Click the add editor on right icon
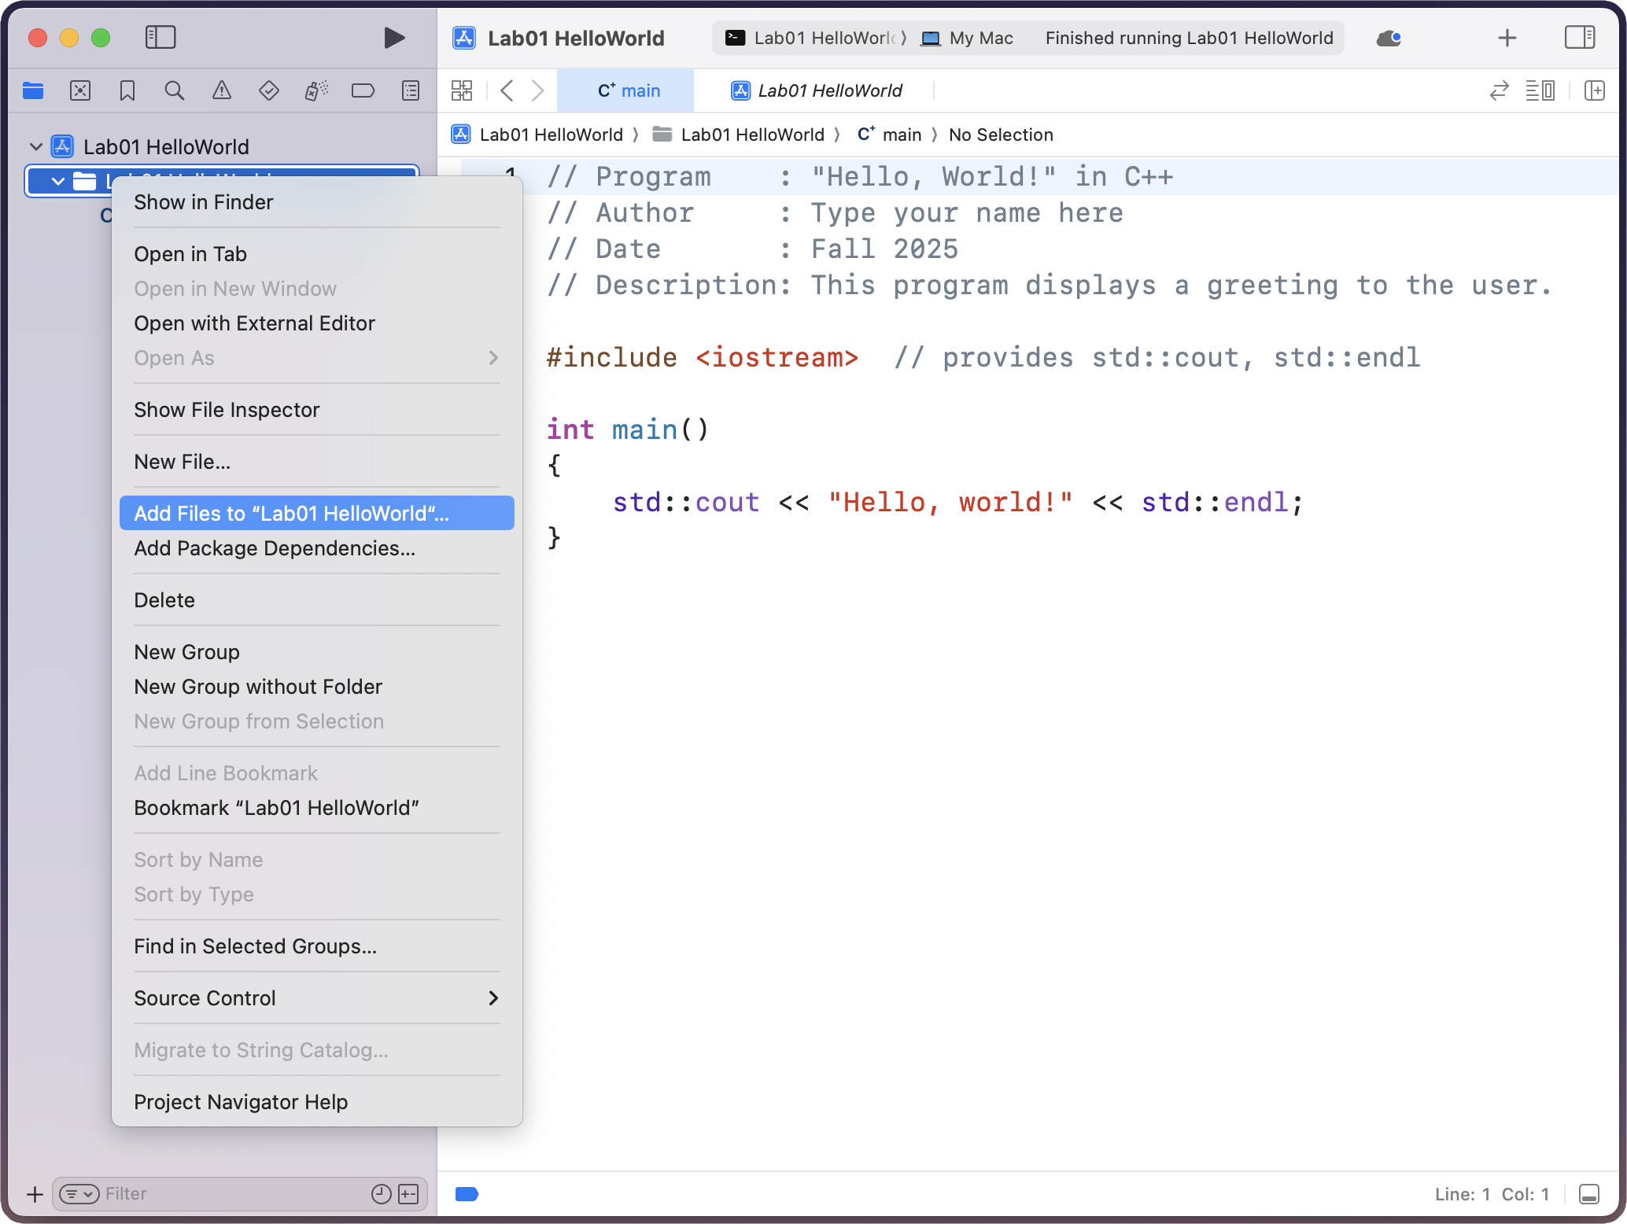Screen dimensions: 1627x1224 pos(1594,91)
